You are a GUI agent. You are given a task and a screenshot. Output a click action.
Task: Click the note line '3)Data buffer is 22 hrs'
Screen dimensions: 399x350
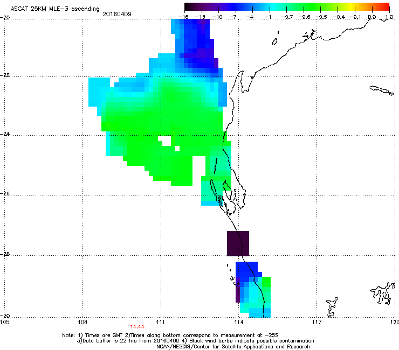(x=195, y=341)
